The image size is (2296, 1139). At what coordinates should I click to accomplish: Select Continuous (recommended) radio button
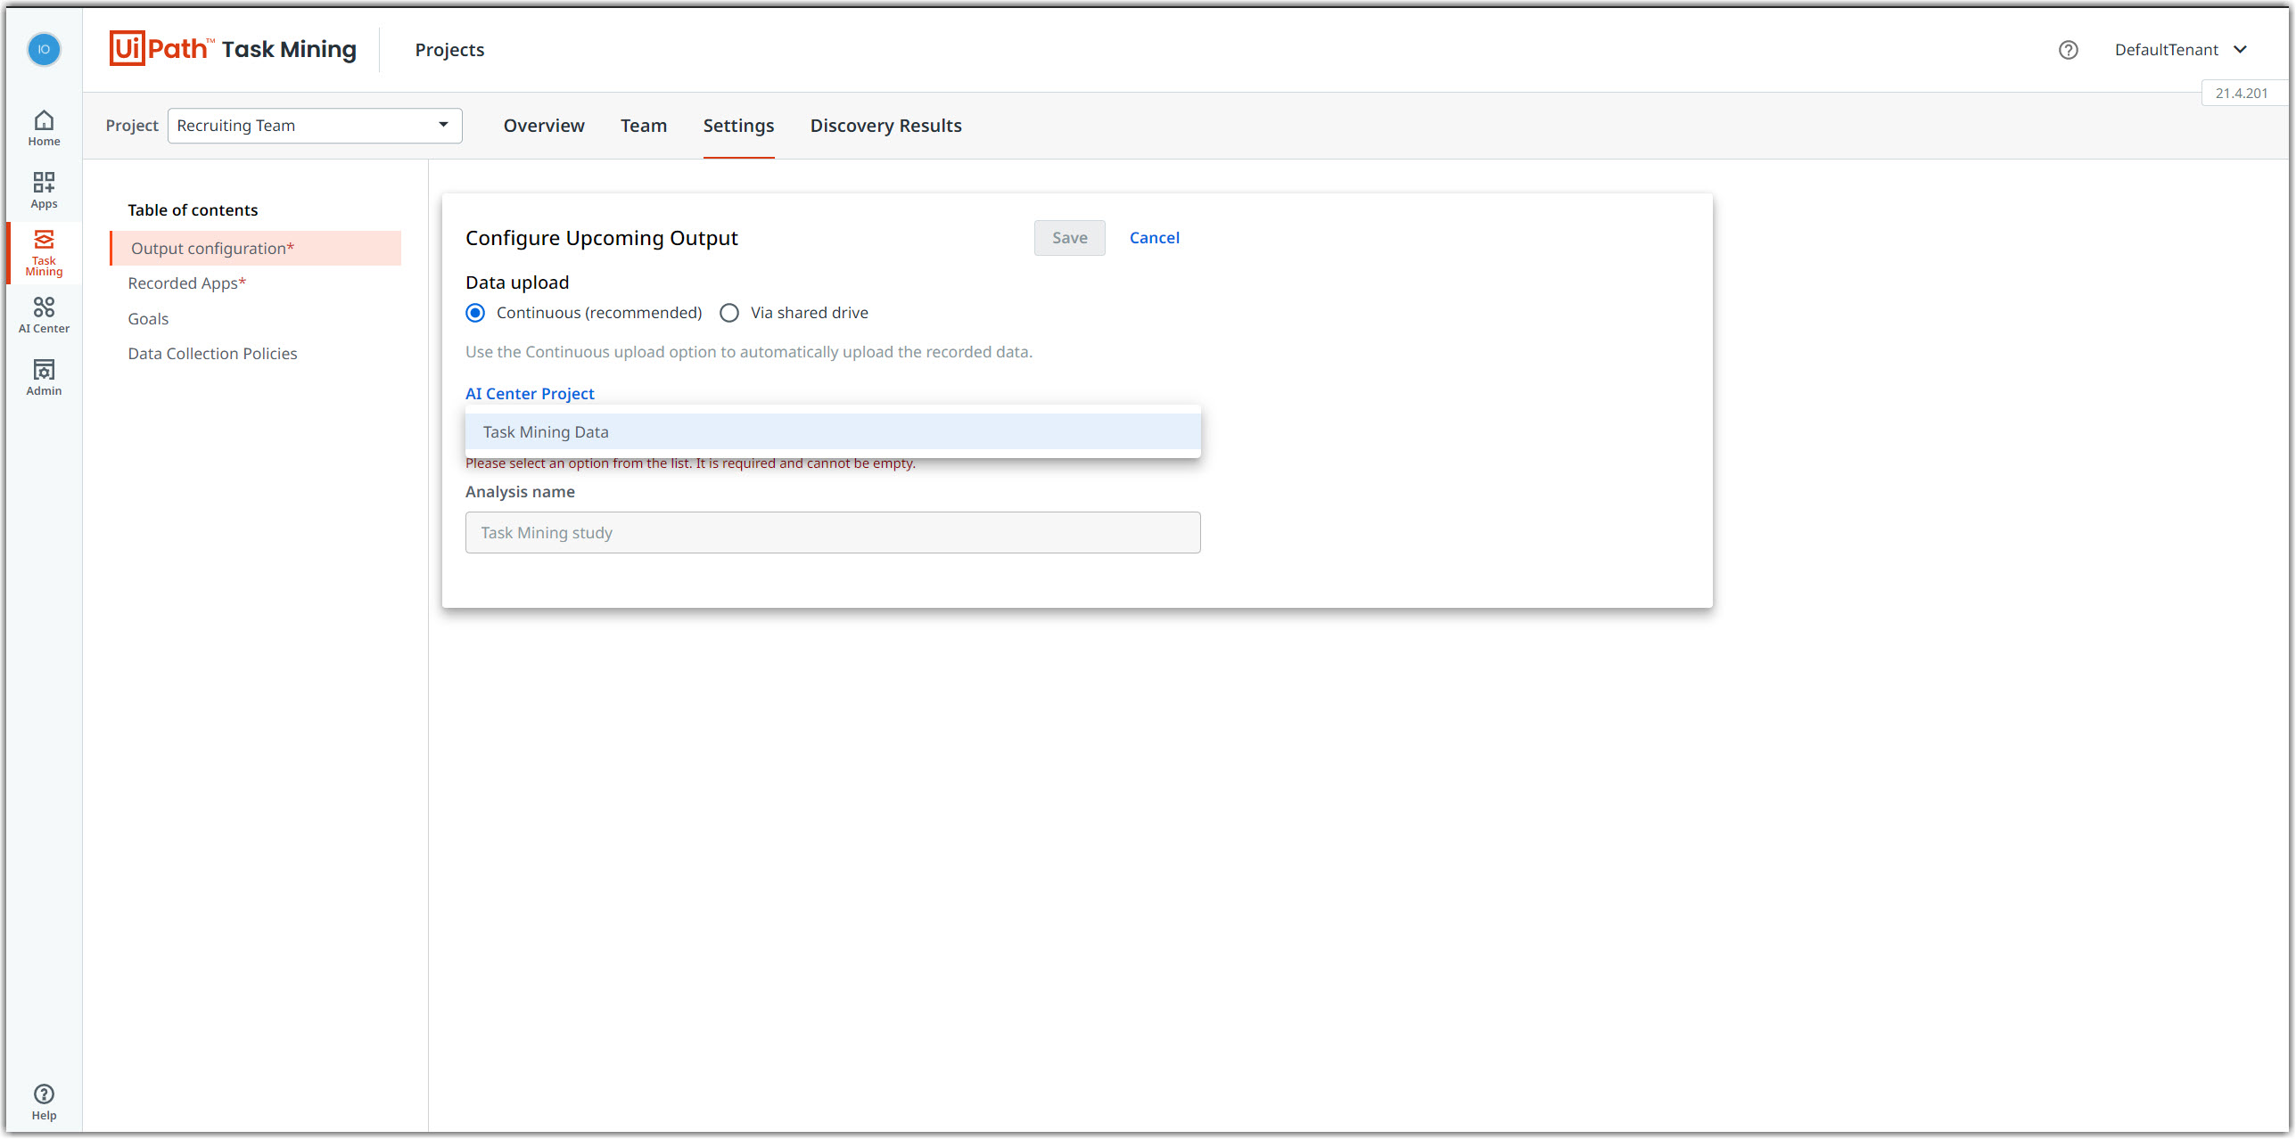click(x=475, y=313)
